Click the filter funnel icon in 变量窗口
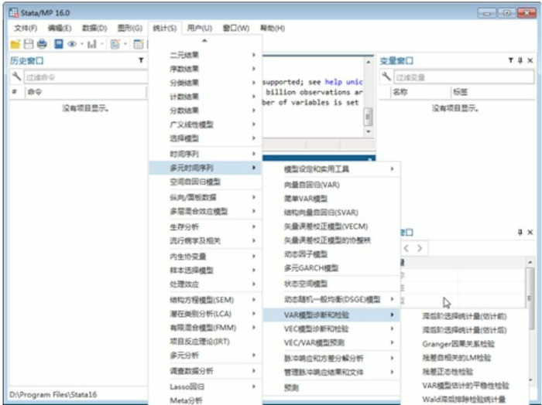This screenshot has width=542, height=405. [x=510, y=60]
